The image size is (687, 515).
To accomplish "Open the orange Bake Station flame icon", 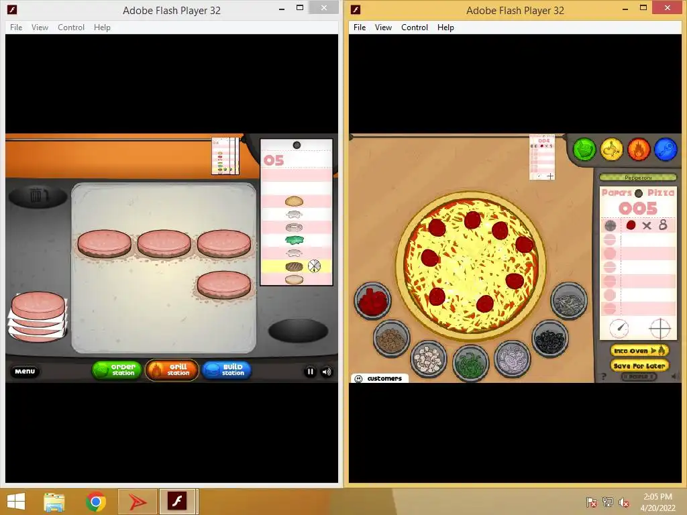I will click(x=639, y=150).
